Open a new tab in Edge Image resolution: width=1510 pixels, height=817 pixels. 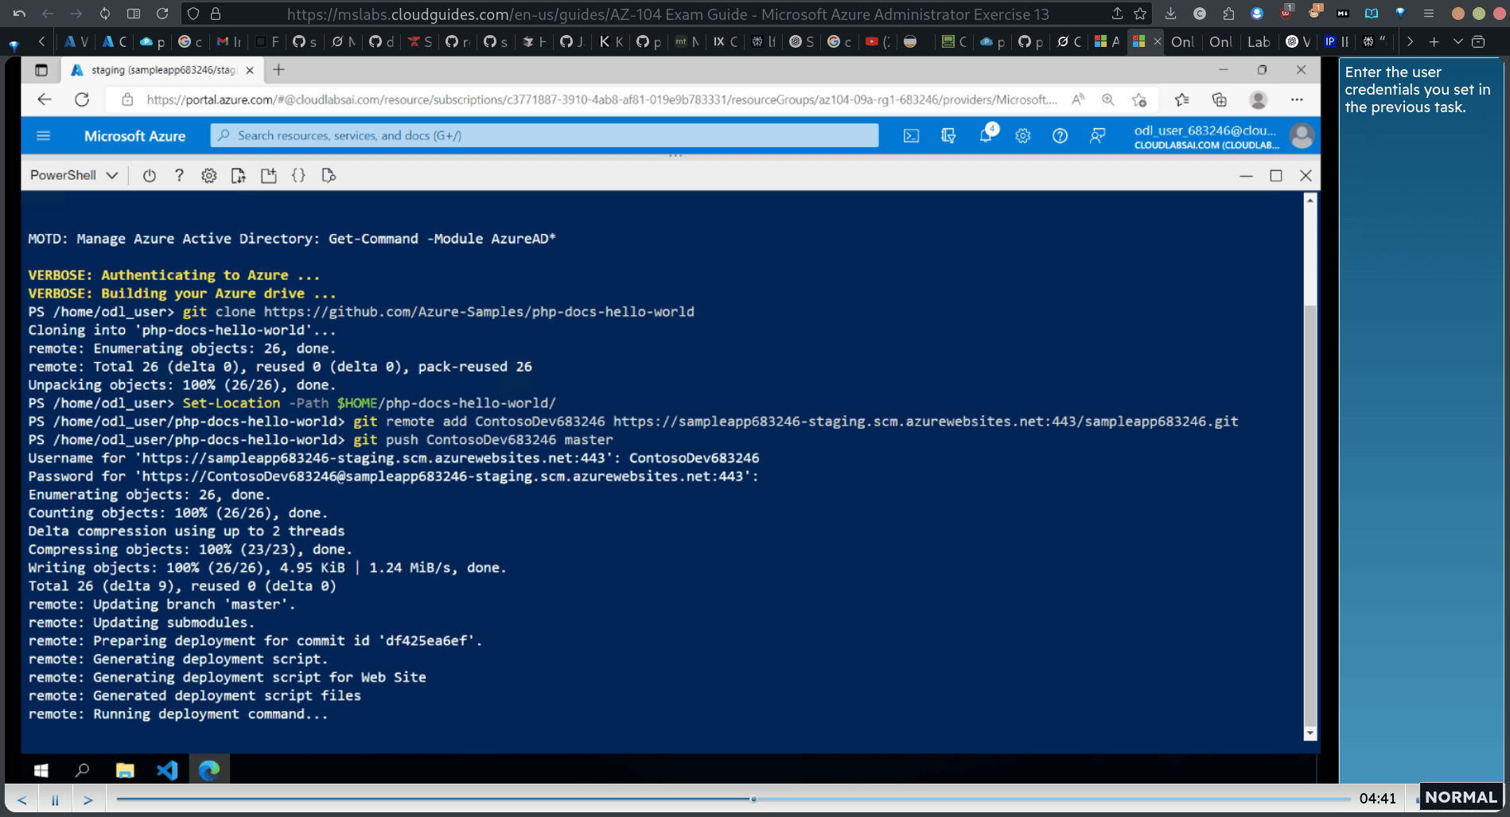tap(278, 70)
